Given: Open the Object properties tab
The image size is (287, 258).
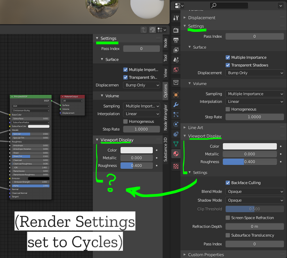Looking at the screenshot, I should pyautogui.click(x=176, y=95).
